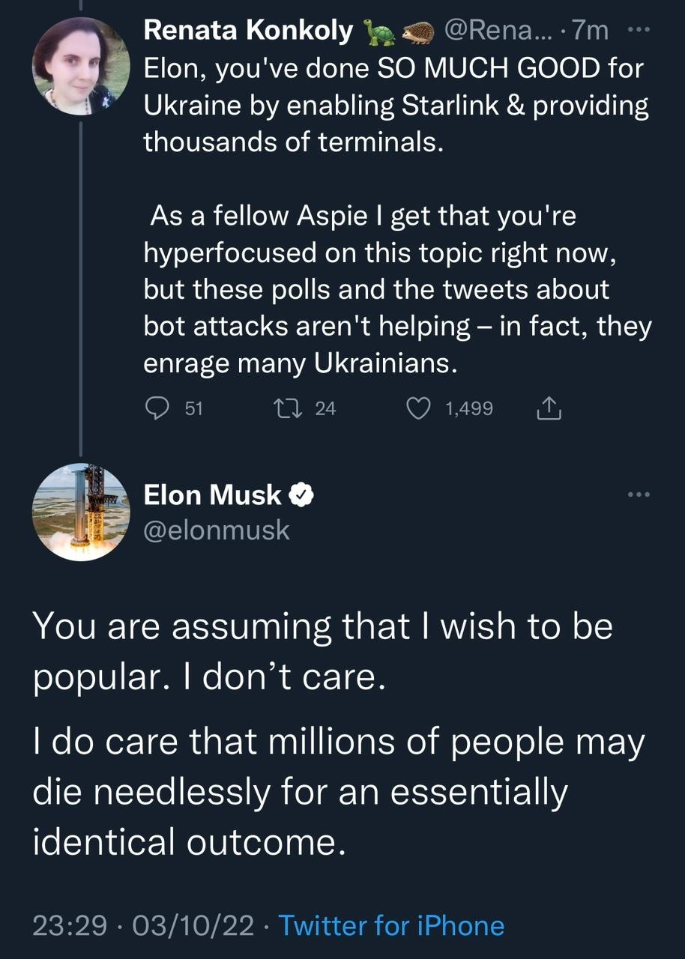This screenshot has width=685, height=959.
Task: Click the hedgehog emoji beside Renata's name
Action: [x=417, y=32]
